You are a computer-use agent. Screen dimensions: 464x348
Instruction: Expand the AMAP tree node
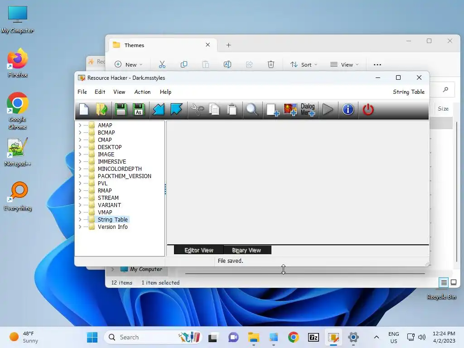coord(80,125)
